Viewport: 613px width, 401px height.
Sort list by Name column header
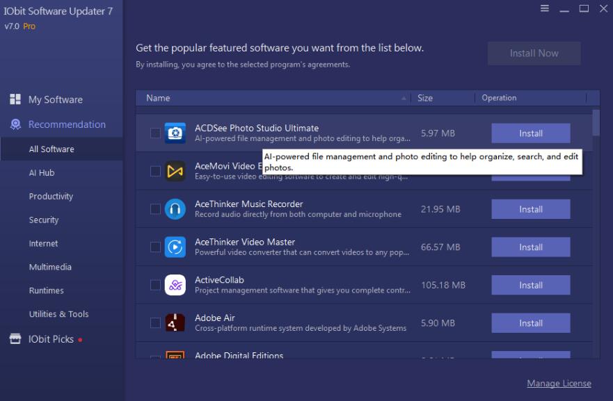(x=273, y=98)
